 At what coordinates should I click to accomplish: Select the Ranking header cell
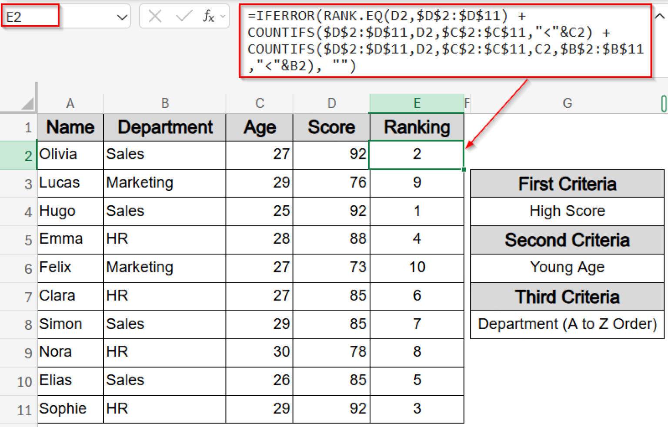point(416,127)
